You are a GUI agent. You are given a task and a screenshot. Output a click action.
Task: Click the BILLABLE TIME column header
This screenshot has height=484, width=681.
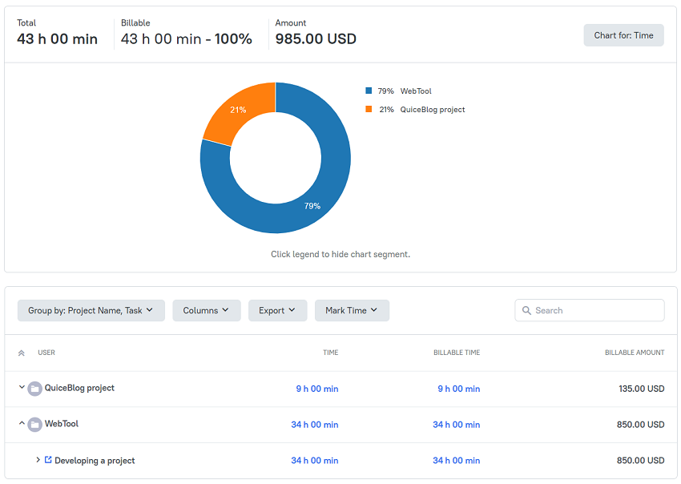pos(457,353)
